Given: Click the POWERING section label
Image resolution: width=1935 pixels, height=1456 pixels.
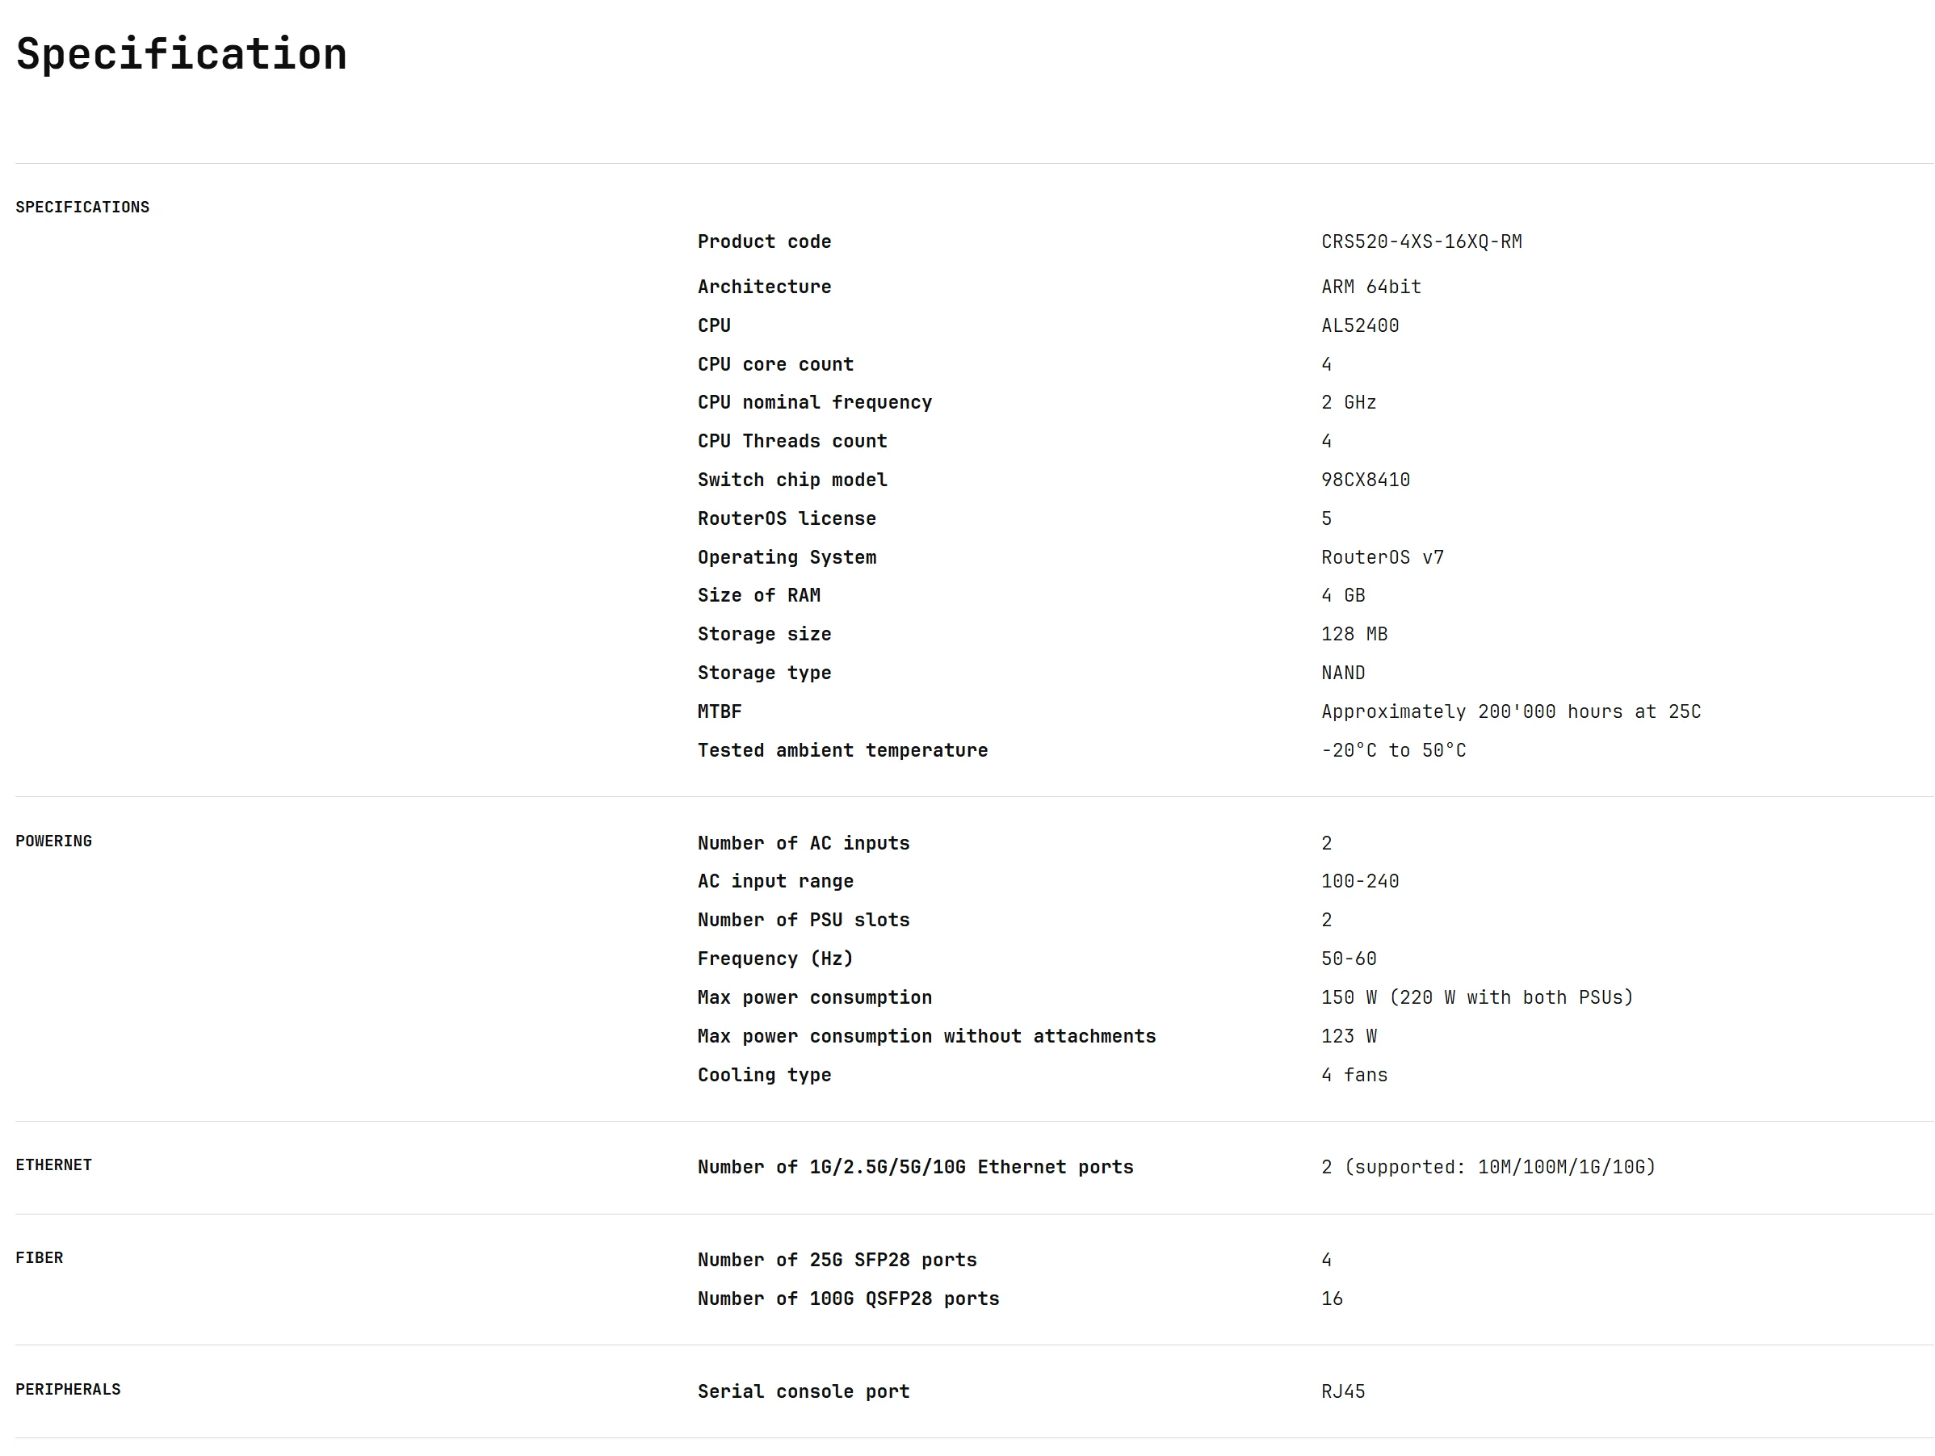Looking at the screenshot, I should click(x=53, y=841).
